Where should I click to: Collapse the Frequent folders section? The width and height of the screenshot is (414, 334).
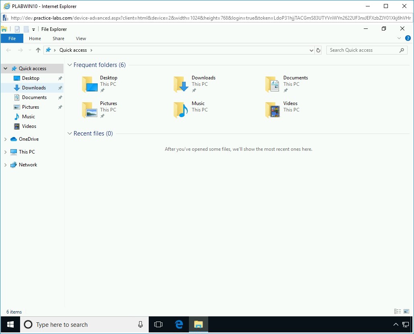[70, 65]
